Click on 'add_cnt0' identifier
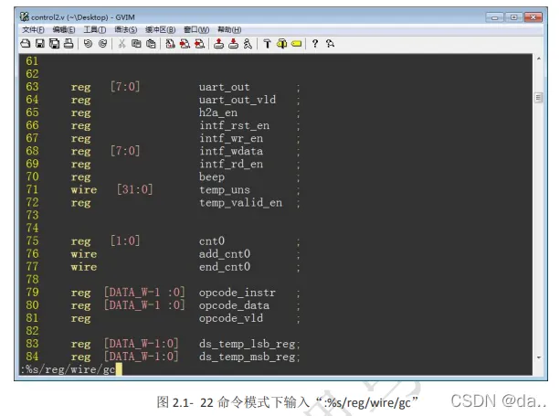The width and height of the screenshot is (560, 416). pyautogui.click(x=225, y=254)
